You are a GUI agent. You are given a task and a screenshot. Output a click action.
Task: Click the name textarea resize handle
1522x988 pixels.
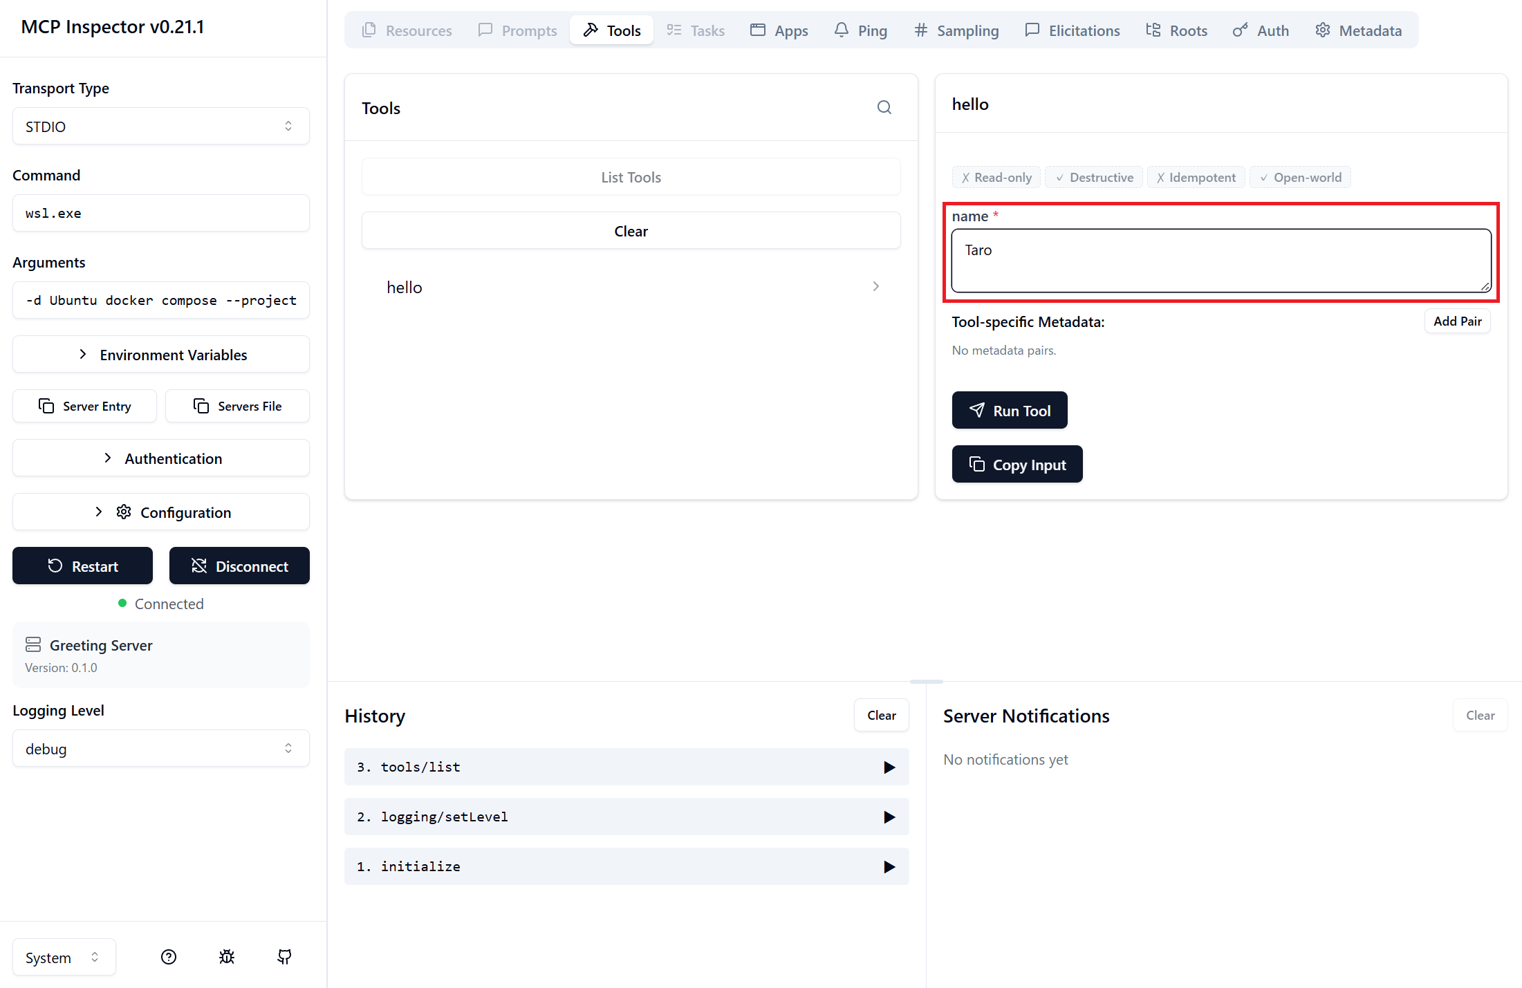point(1485,286)
